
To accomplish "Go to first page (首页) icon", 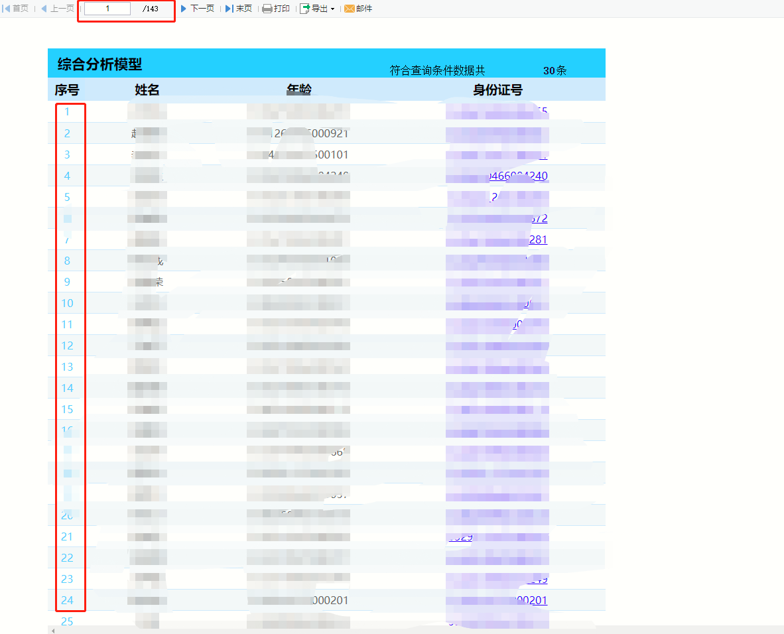I will pyautogui.click(x=7, y=9).
